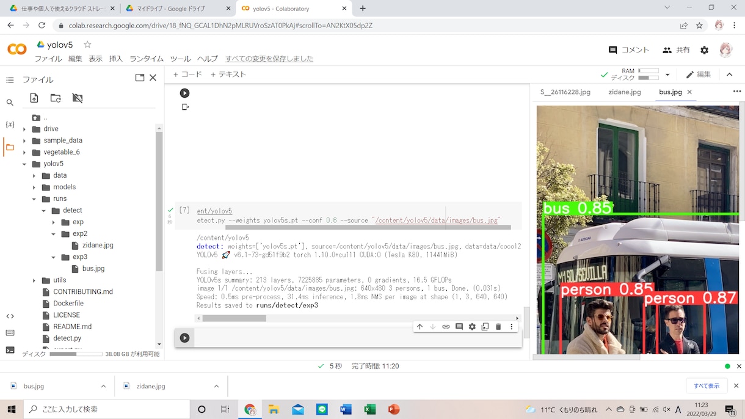Screen dimensions: 745x419
Task: Add a text cell with + テキスト
Action: click(x=228, y=75)
